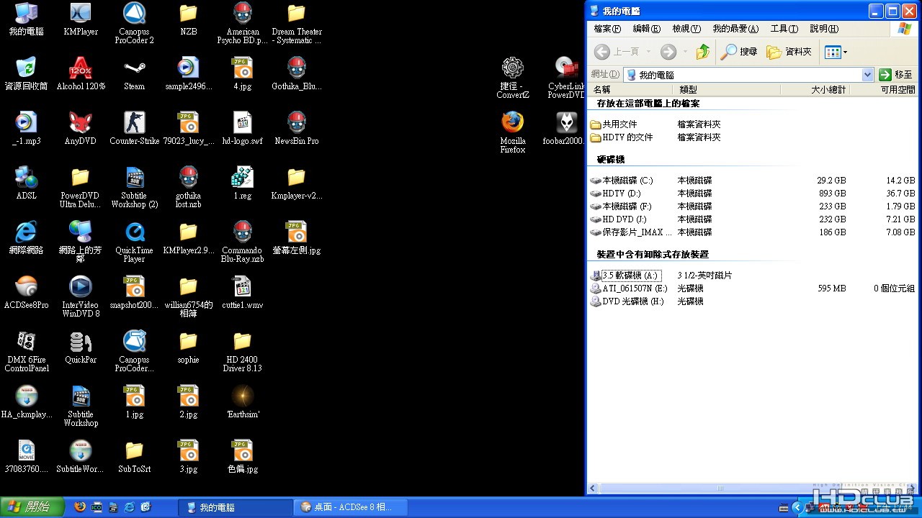Image resolution: width=922 pixels, height=518 pixels.
Task: Select the Counter-Strike desktop icon
Action: pyautogui.click(x=134, y=129)
